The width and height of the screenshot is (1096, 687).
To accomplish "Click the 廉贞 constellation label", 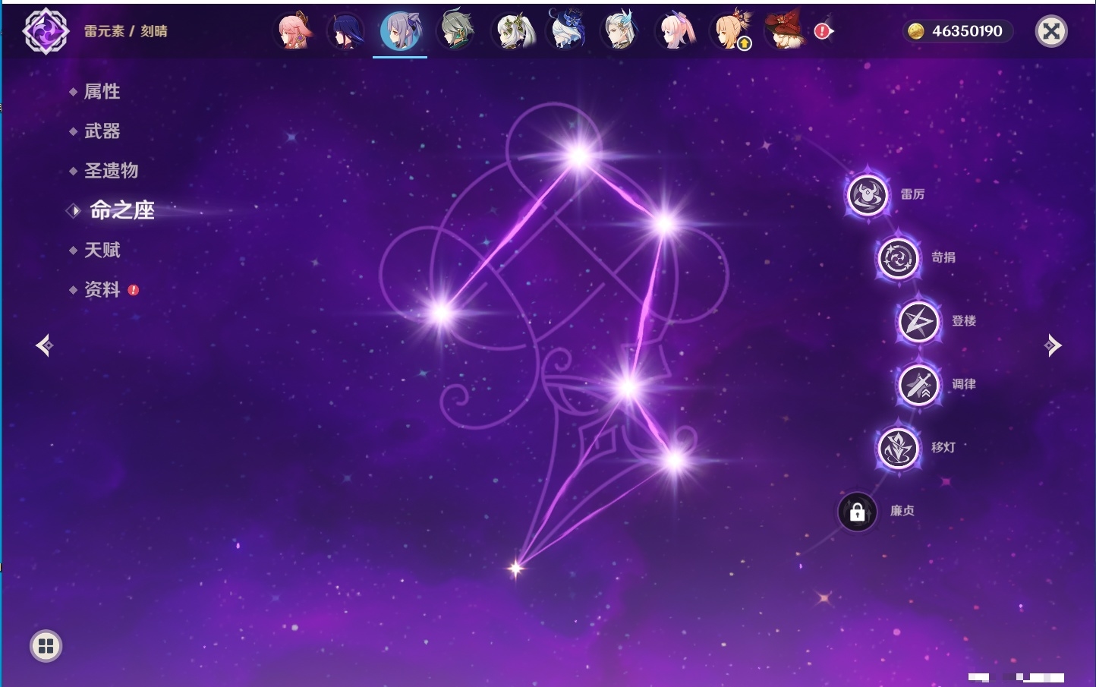I will coord(902,511).
